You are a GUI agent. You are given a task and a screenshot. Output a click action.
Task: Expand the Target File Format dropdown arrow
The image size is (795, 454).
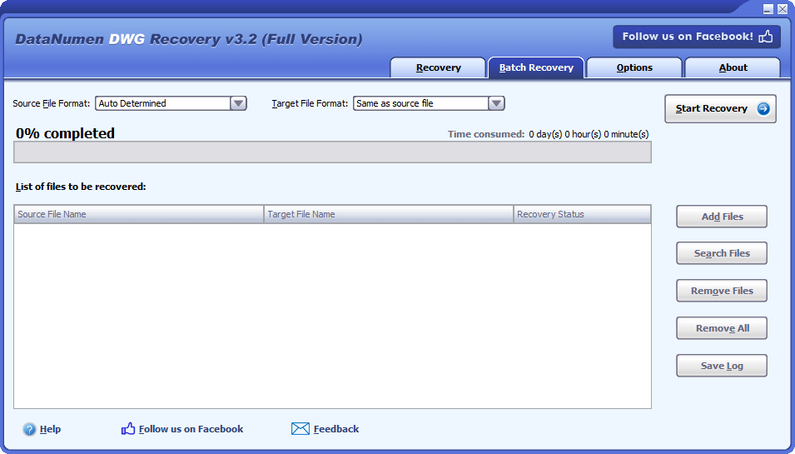(496, 103)
